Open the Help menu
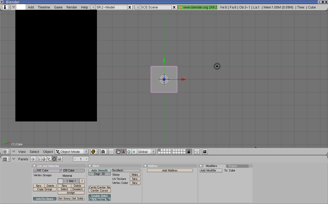The width and height of the screenshot is (328, 204). pos(85,7)
